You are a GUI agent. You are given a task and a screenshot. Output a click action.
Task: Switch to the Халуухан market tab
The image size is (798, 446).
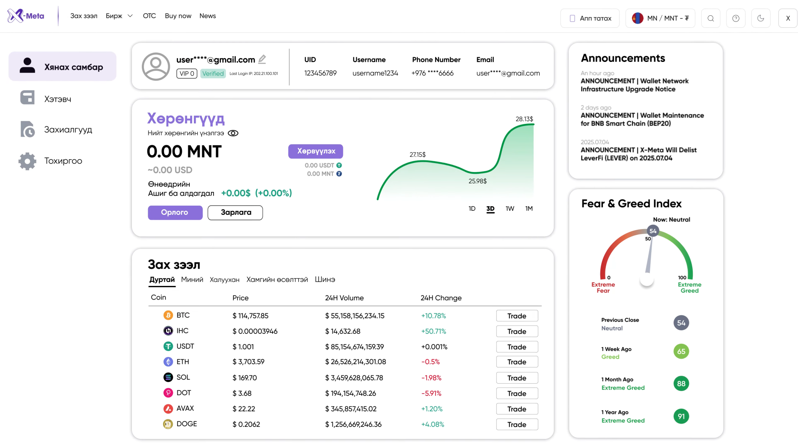coord(225,280)
